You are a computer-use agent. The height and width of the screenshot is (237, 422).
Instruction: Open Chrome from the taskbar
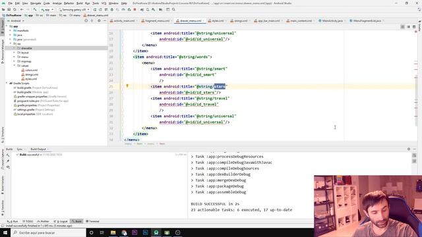pos(124,232)
